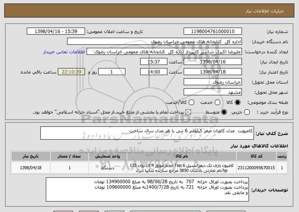The image size is (299, 212).
Task: Click the شماره نیاز field
Action: pyautogui.click(x=212, y=32)
